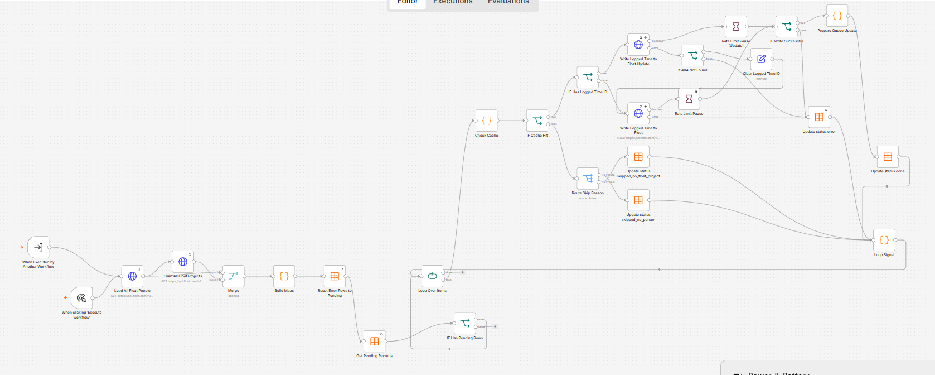Select the 'When clicking Execute workflow' trigger node
The height and width of the screenshot is (375, 935).
point(82,298)
